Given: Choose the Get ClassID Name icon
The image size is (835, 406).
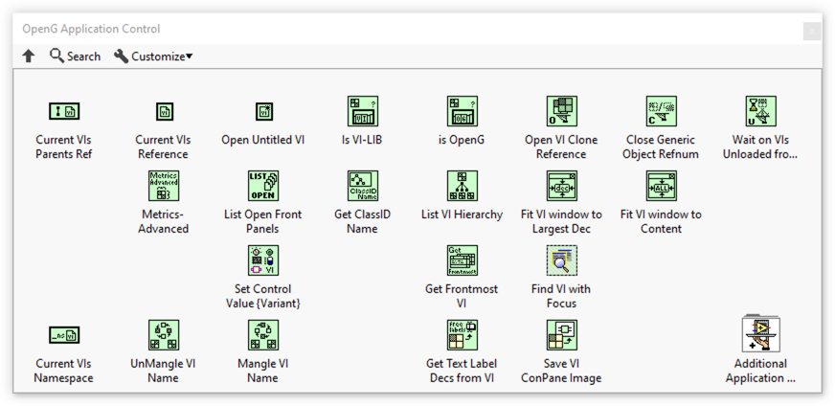Looking at the screenshot, I should coord(363,186).
